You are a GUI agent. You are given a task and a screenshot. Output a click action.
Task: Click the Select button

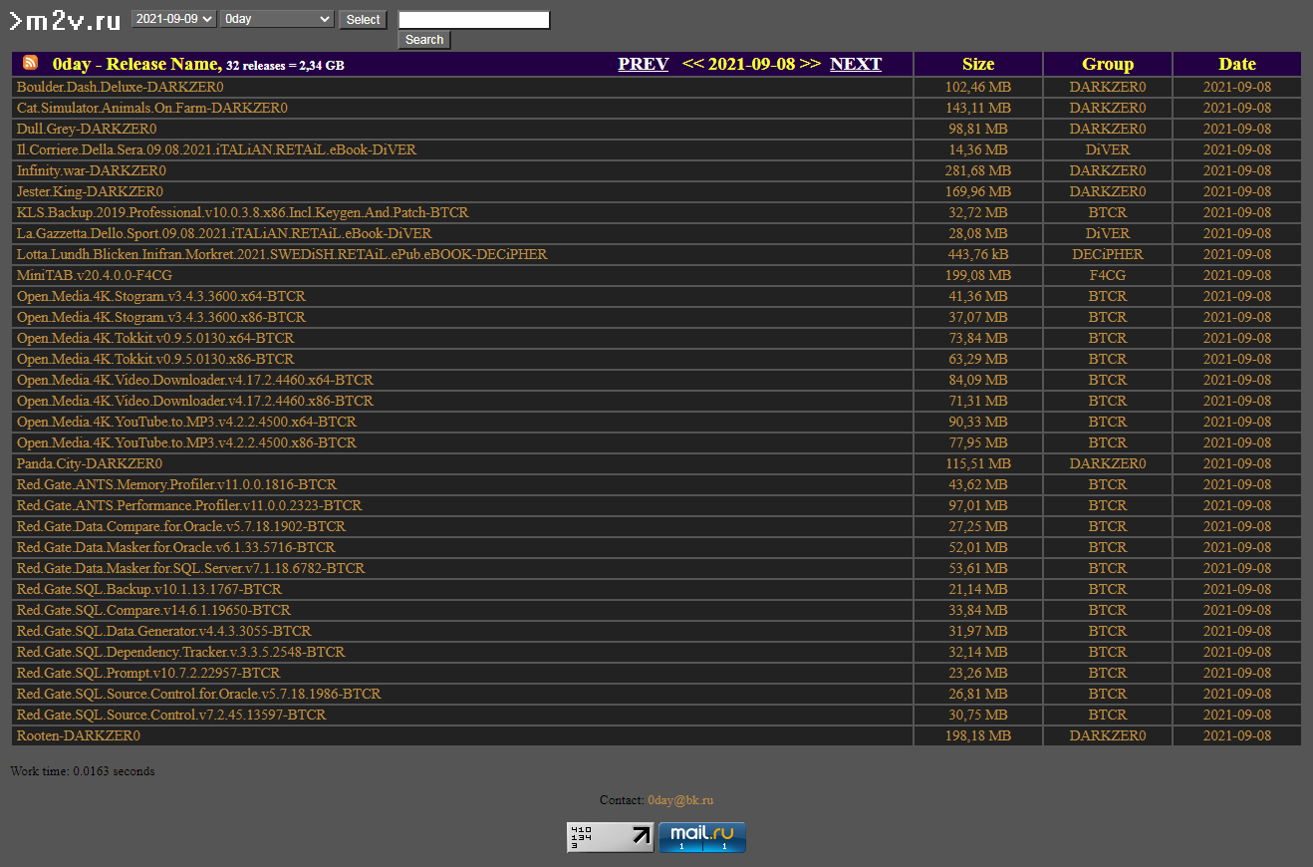[363, 20]
